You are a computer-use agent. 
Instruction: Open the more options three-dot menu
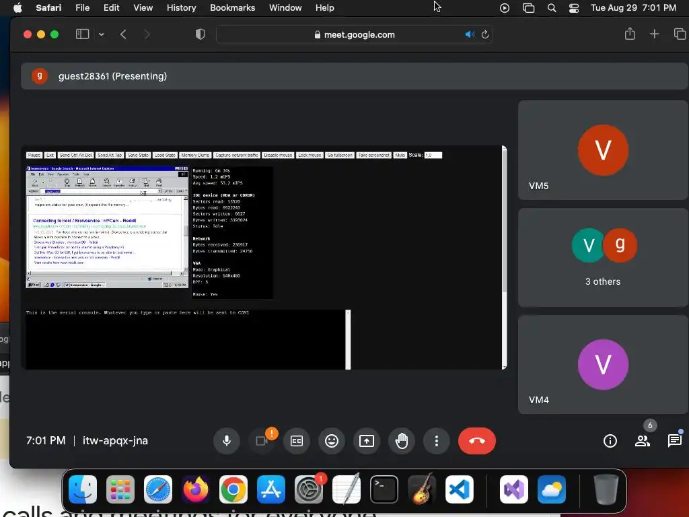point(436,440)
